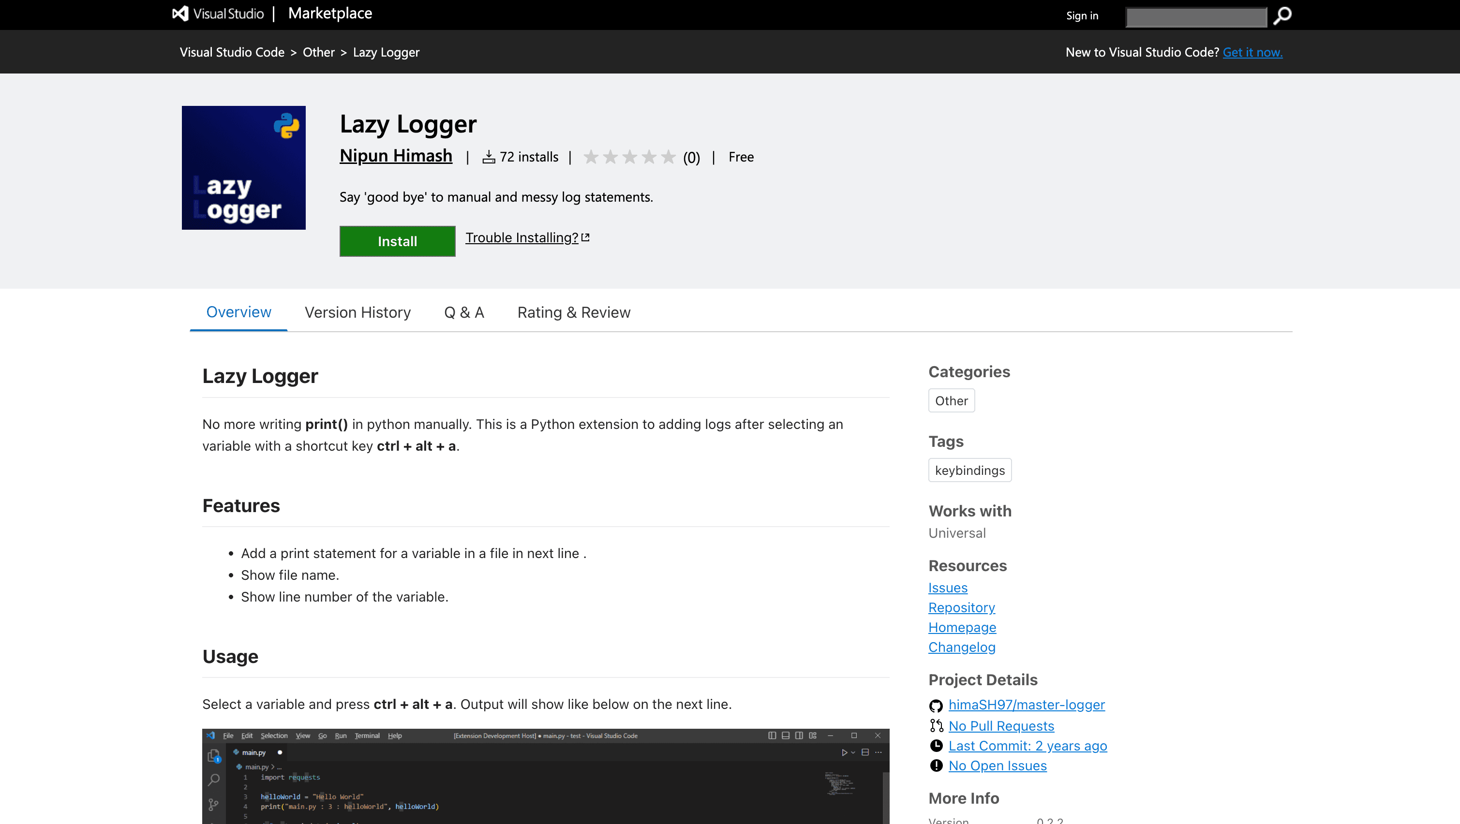Click the Lazy Logger extension thumbnail image
This screenshot has width=1460, height=824.
[243, 168]
